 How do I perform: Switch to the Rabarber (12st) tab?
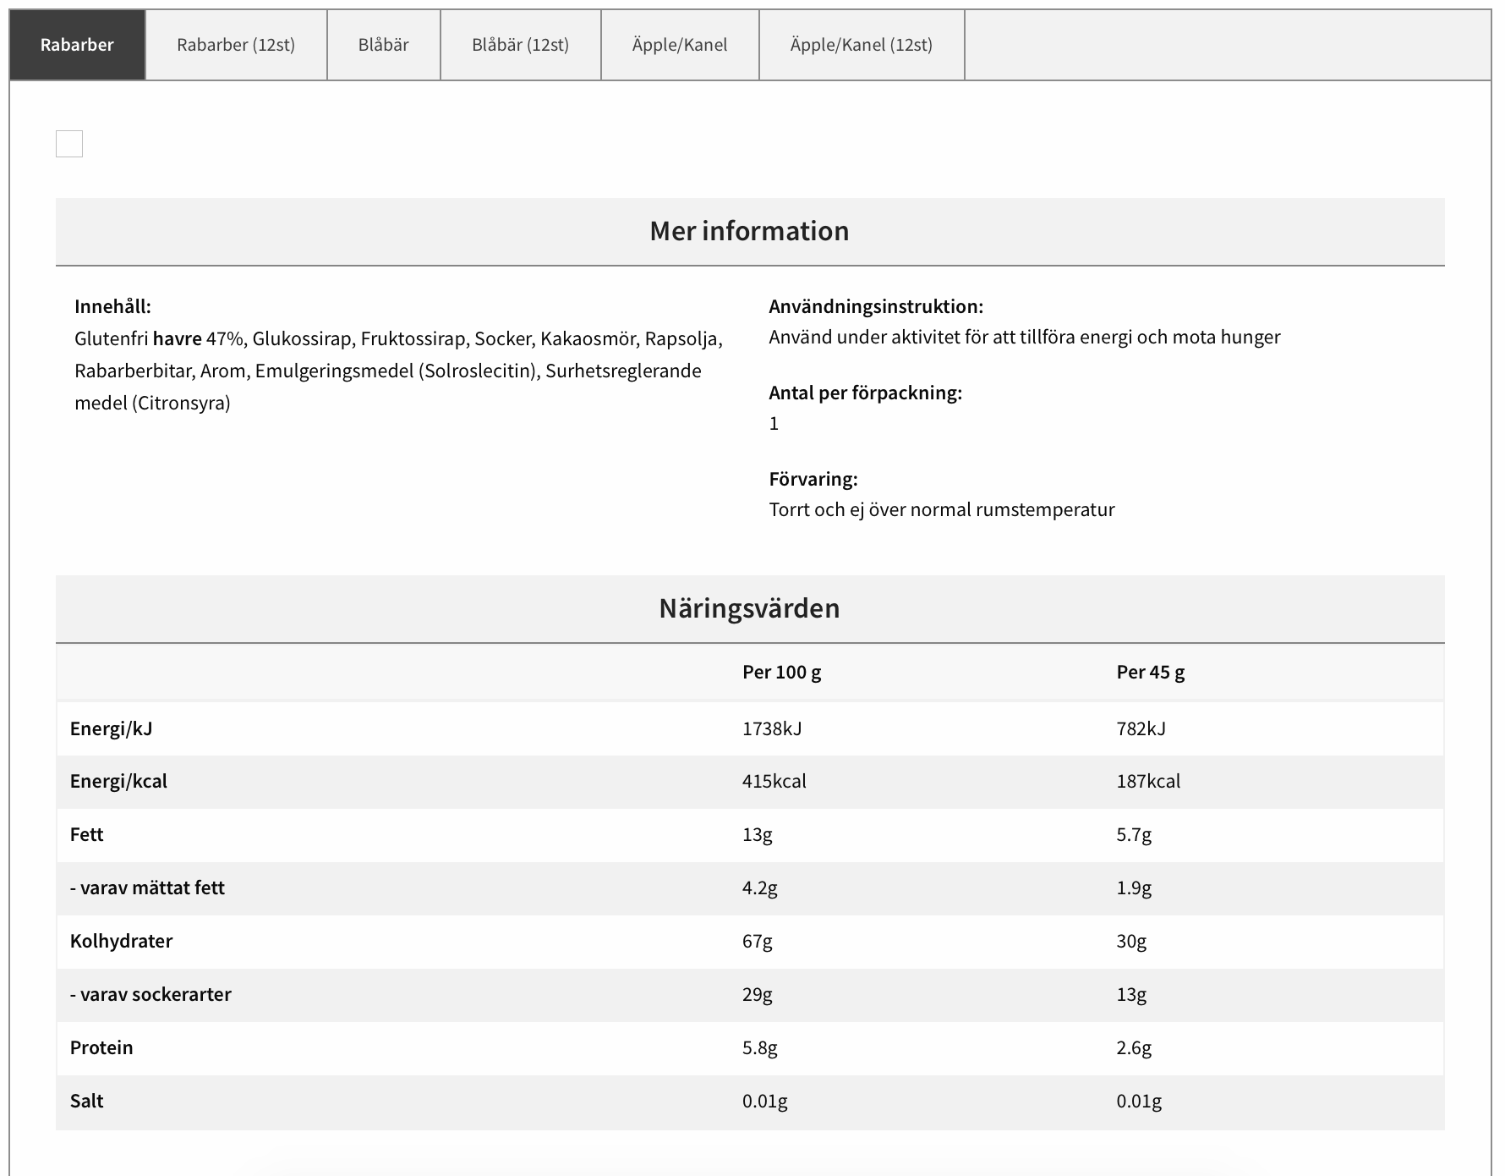tap(236, 45)
